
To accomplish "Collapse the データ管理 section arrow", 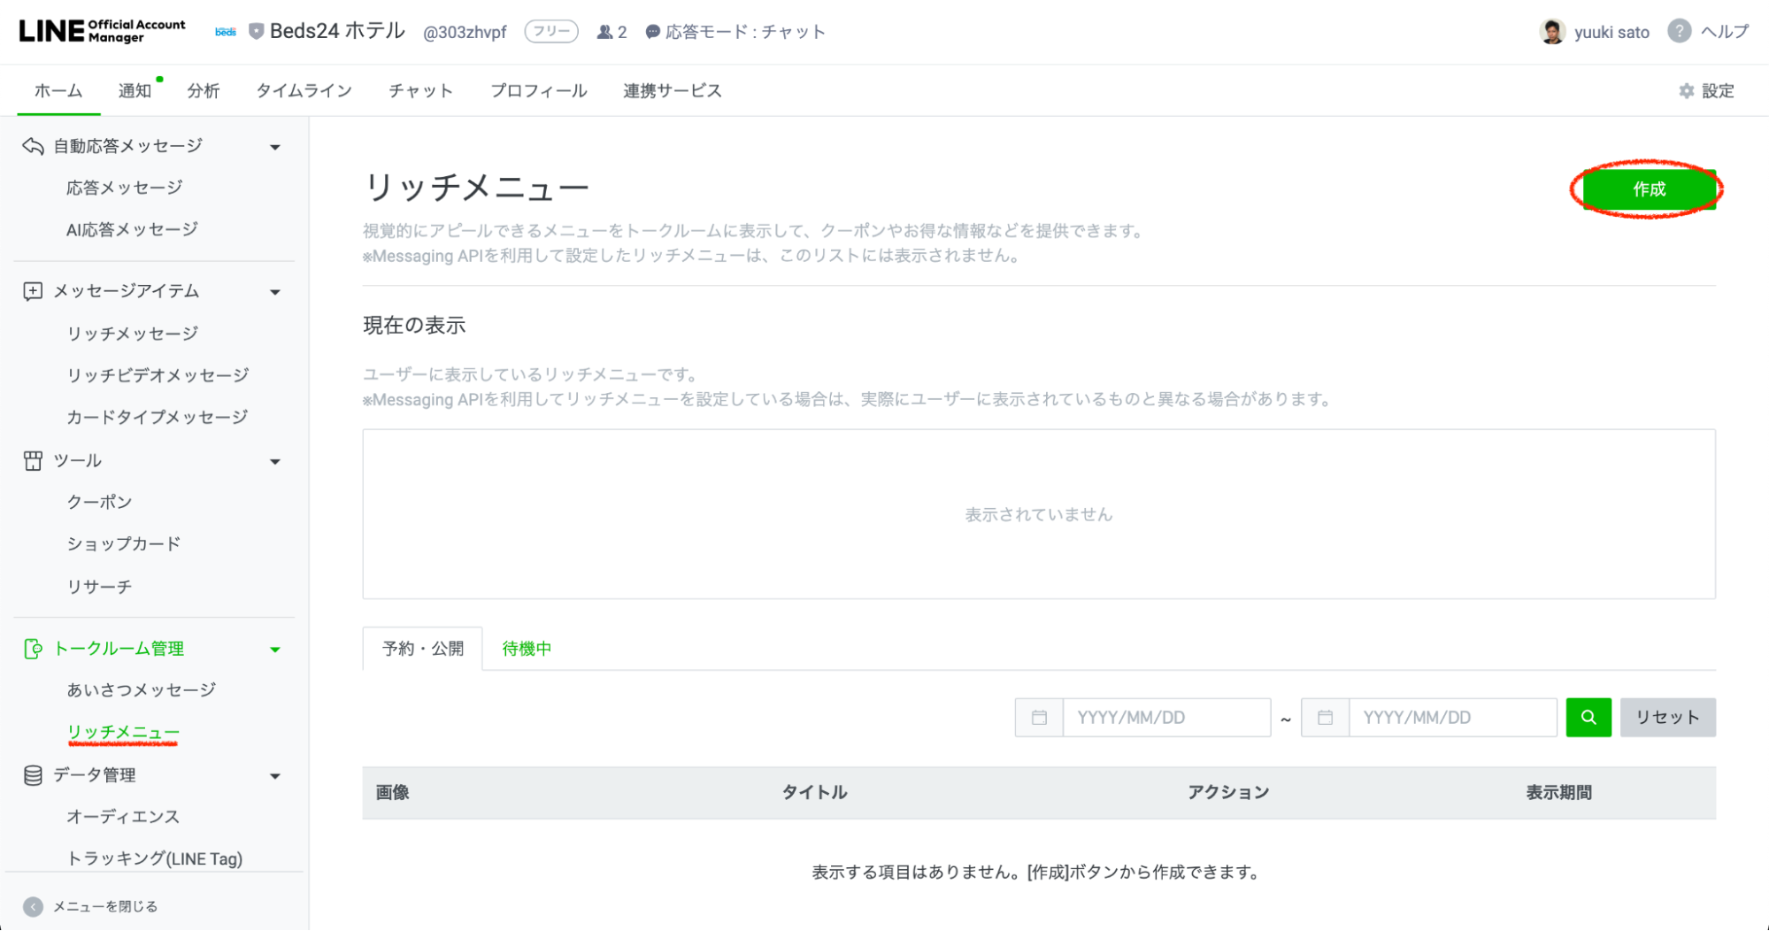I will click(x=275, y=776).
